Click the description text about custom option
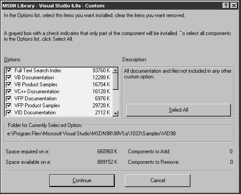 pyautogui.click(x=178, y=74)
